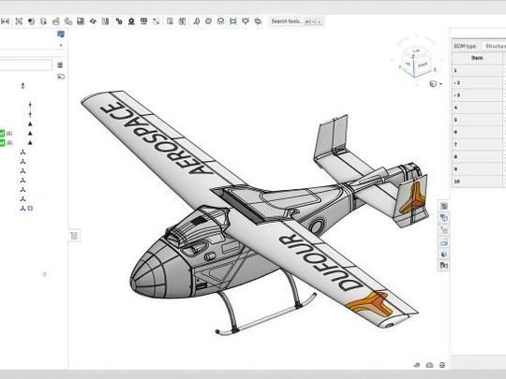Screen dimensions: 506x379
Task: Click the last blue toolbar icon next to Search tools
Action: 258,22
